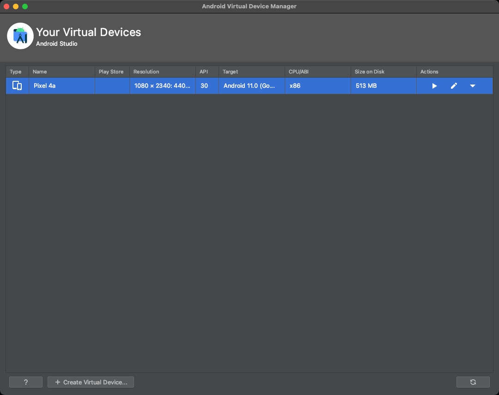Sort by the Name column header
The image size is (499, 395).
pyautogui.click(x=62, y=72)
